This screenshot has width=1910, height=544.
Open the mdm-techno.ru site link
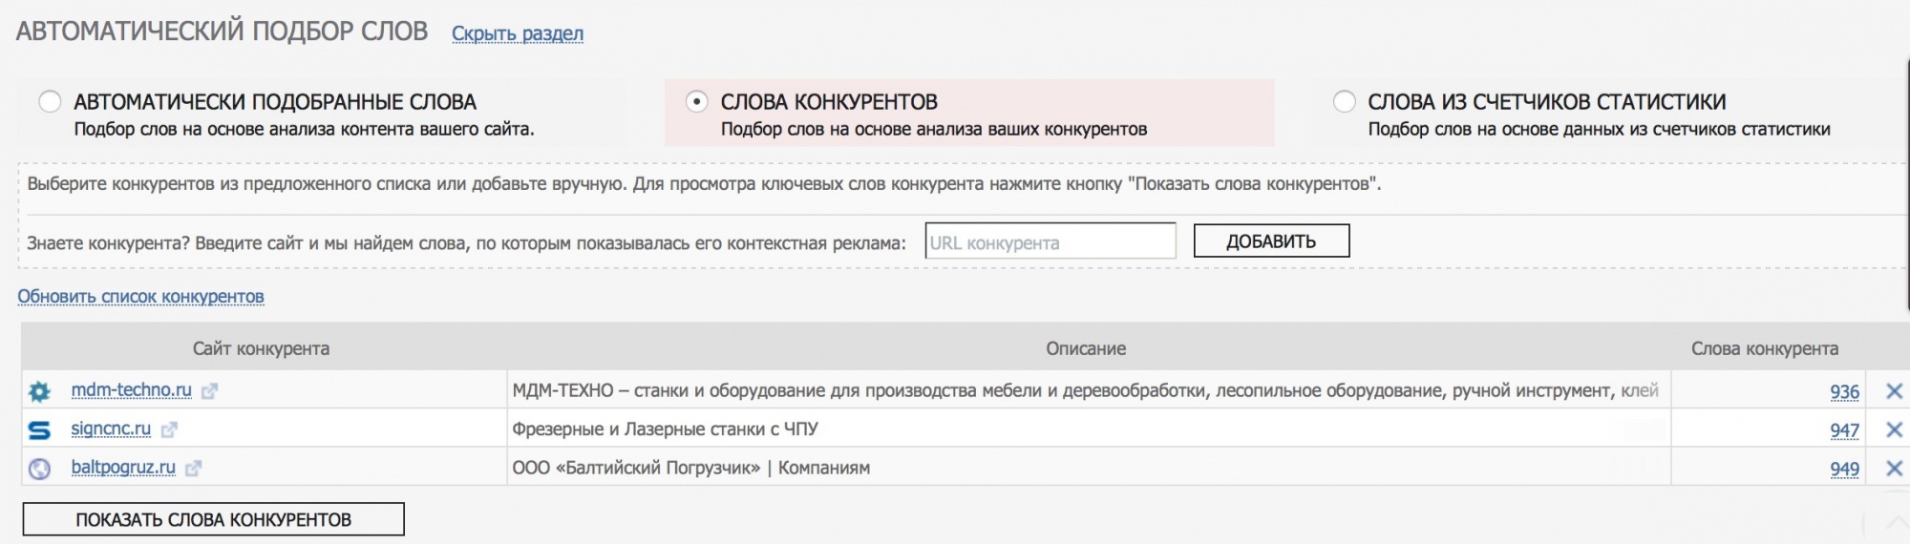pos(131,390)
